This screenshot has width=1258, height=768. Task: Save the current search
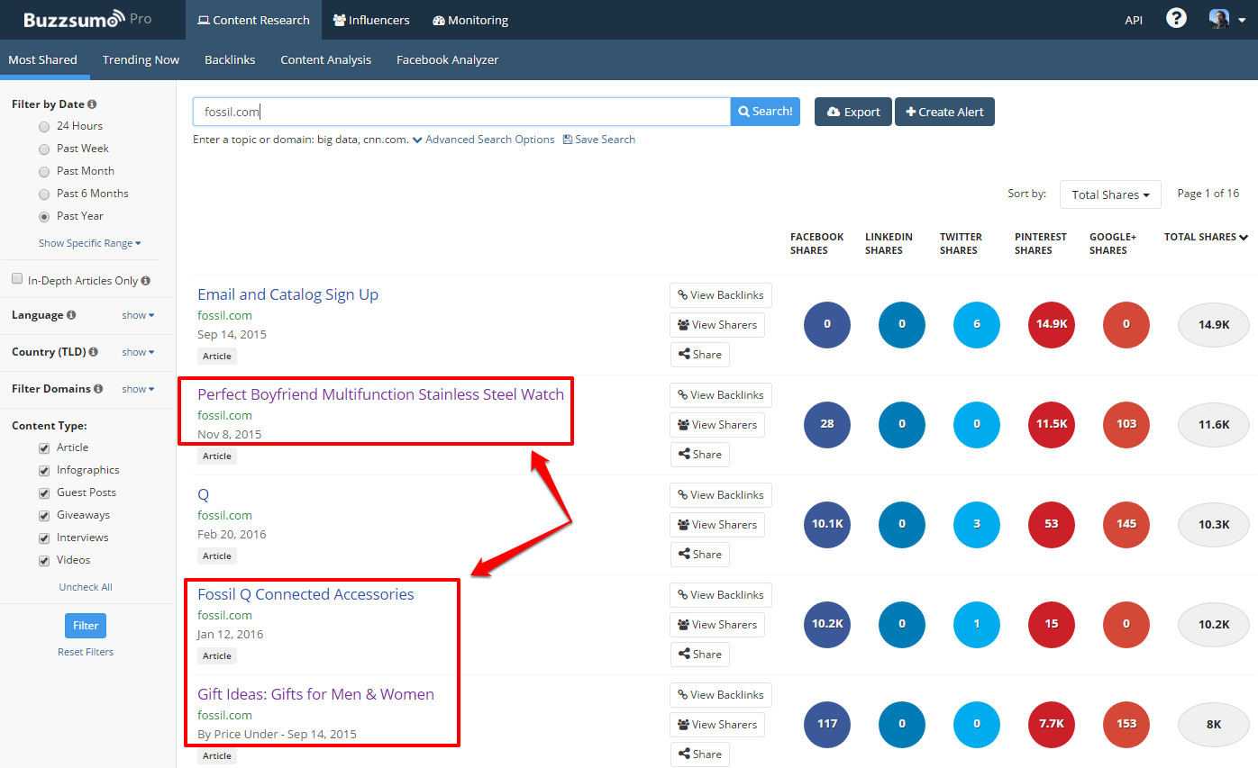[x=598, y=139]
